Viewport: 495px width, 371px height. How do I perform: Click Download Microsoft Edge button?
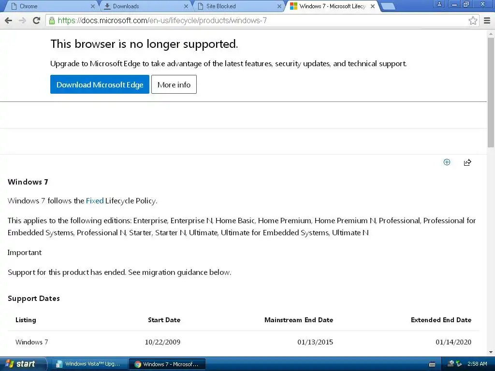[x=100, y=84]
